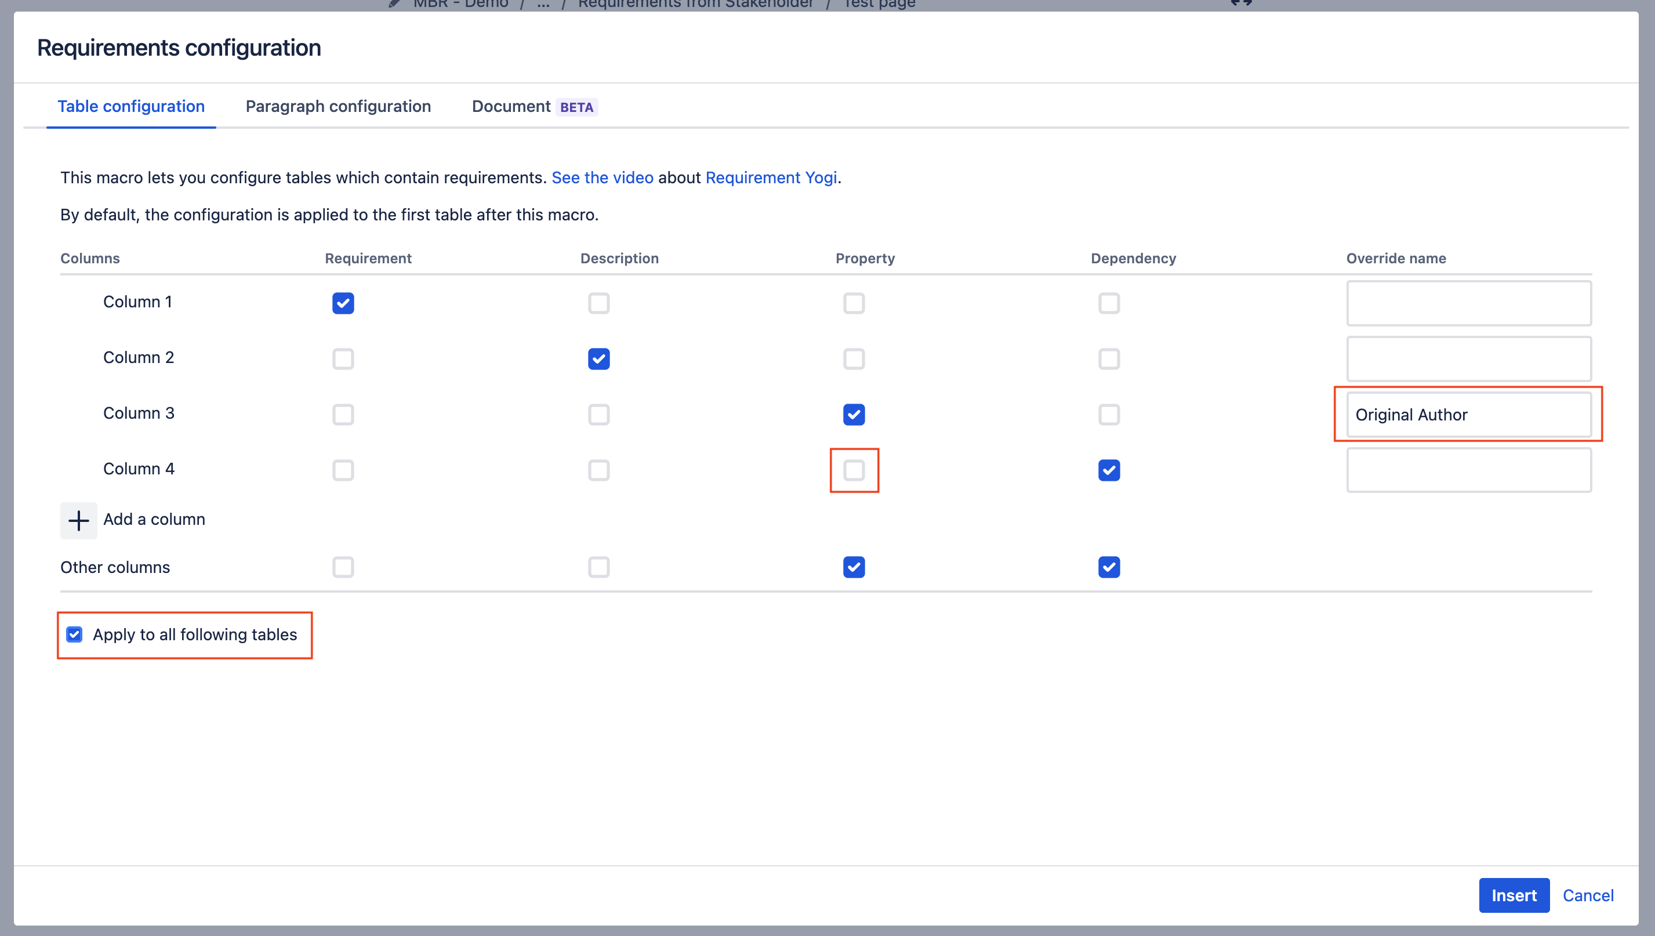1655x936 pixels.
Task: Click the Cancel link
Action: click(x=1588, y=895)
